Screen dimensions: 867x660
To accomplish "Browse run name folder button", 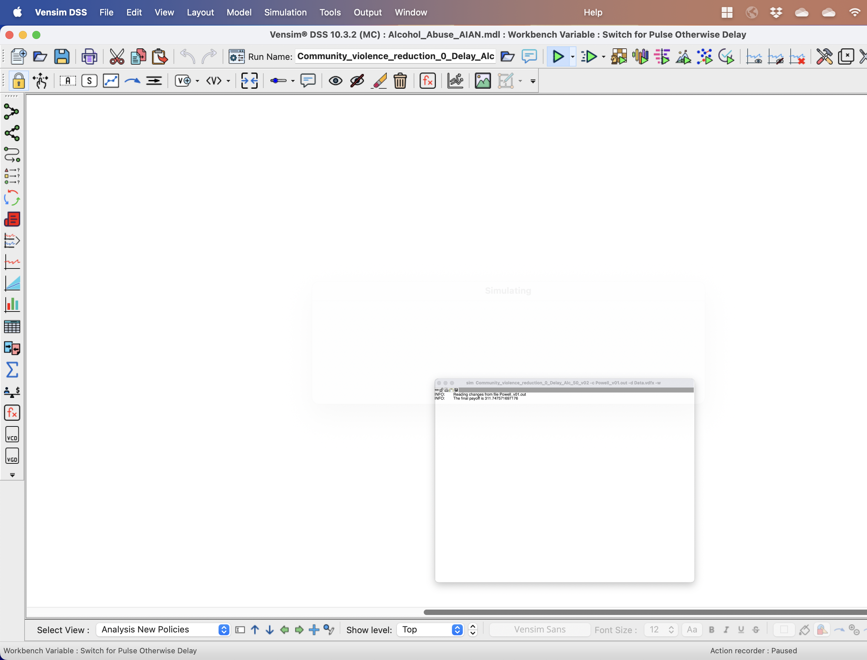I will [507, 56].
